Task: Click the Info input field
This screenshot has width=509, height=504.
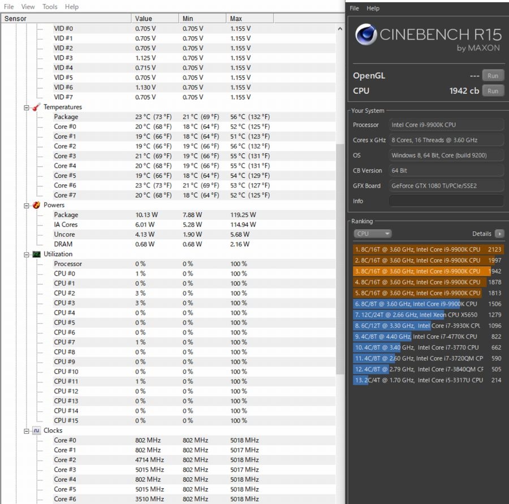Action: click(x=446, y=201)
